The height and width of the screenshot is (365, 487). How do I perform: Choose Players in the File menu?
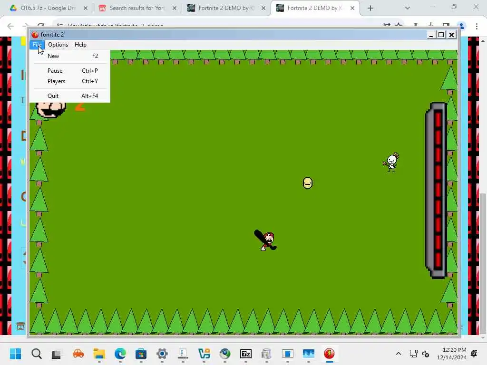[70, 81]
